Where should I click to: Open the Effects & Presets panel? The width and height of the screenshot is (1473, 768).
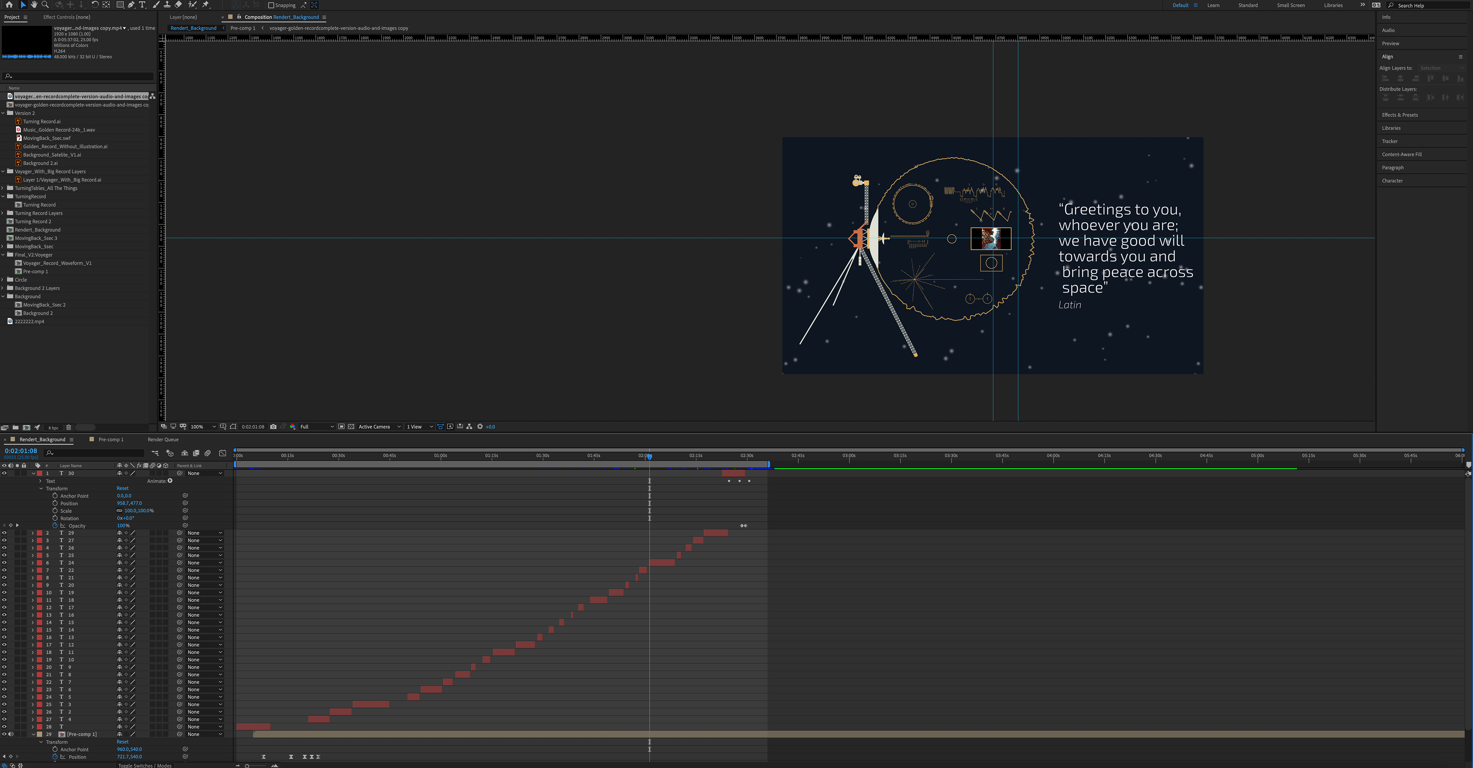1399,115
